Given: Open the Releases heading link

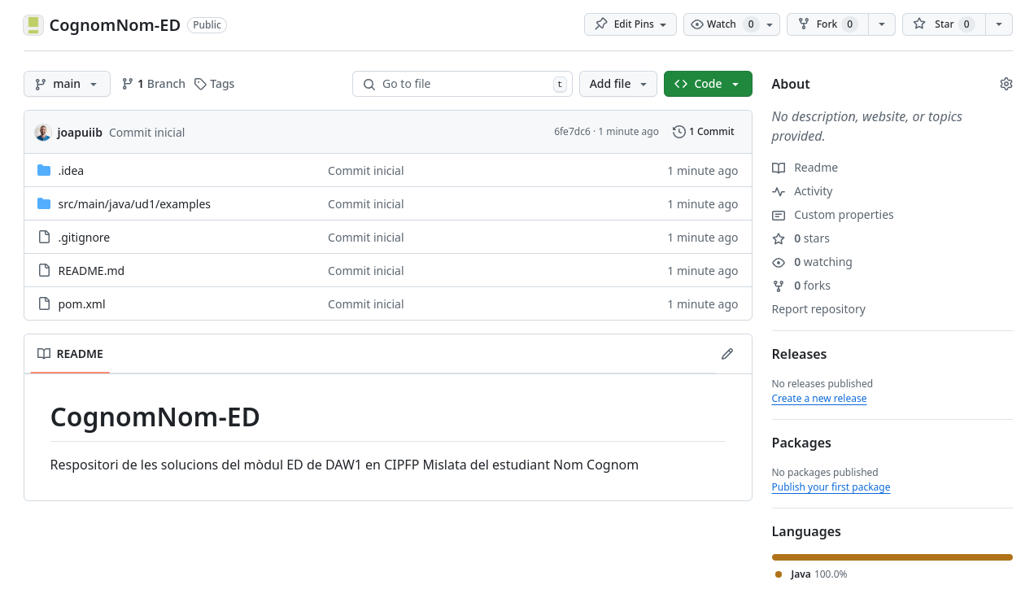Looking at the screenshot, I should pos(799,354).
